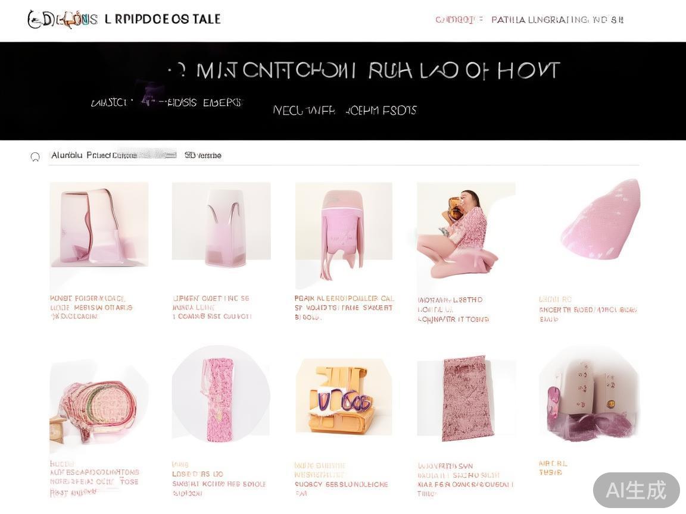
Task: Click the dark header navigation text at right
Action: tap(557, 20)
